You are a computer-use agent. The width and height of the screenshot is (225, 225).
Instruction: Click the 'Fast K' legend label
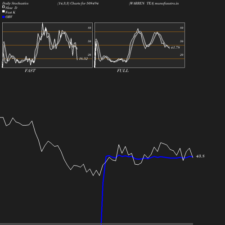[10, 12]
